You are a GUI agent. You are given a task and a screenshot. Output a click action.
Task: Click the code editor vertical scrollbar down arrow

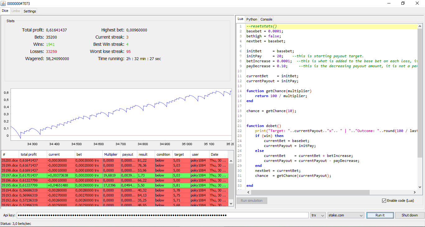(x=420, y=187)
